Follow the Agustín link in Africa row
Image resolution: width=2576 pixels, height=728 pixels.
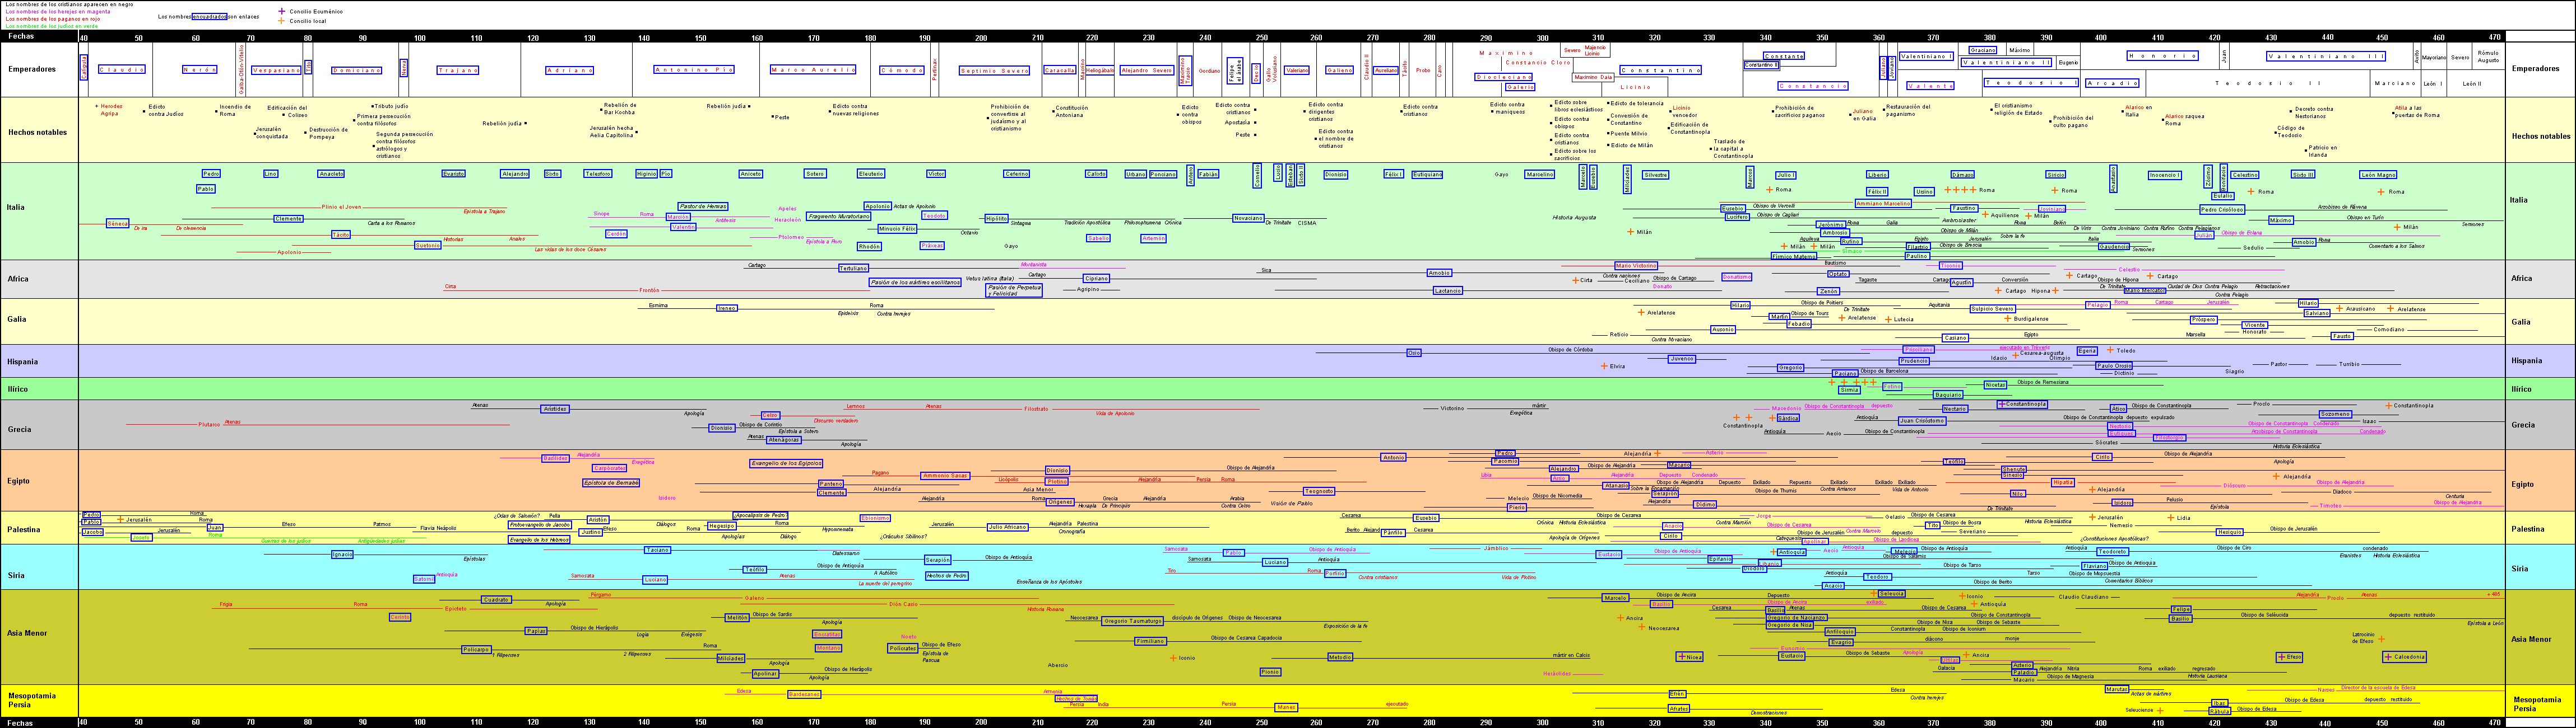coord(1961,283)
